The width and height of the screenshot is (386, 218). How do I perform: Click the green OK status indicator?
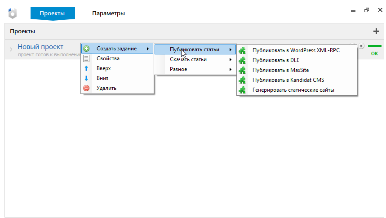[374, 53]
